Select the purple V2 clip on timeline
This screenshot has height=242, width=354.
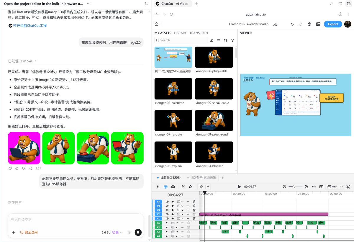click(x=264, y=215)
